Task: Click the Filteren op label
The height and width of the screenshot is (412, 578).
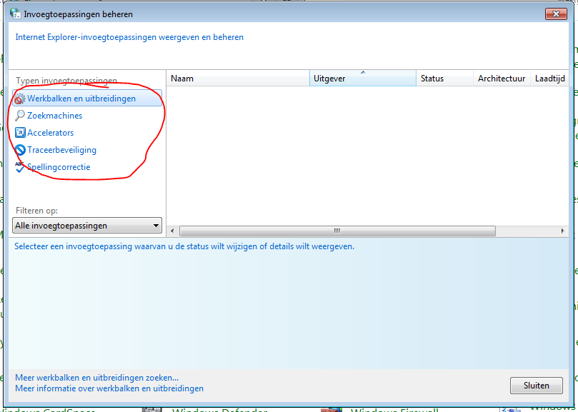Action: click(36, 211)
